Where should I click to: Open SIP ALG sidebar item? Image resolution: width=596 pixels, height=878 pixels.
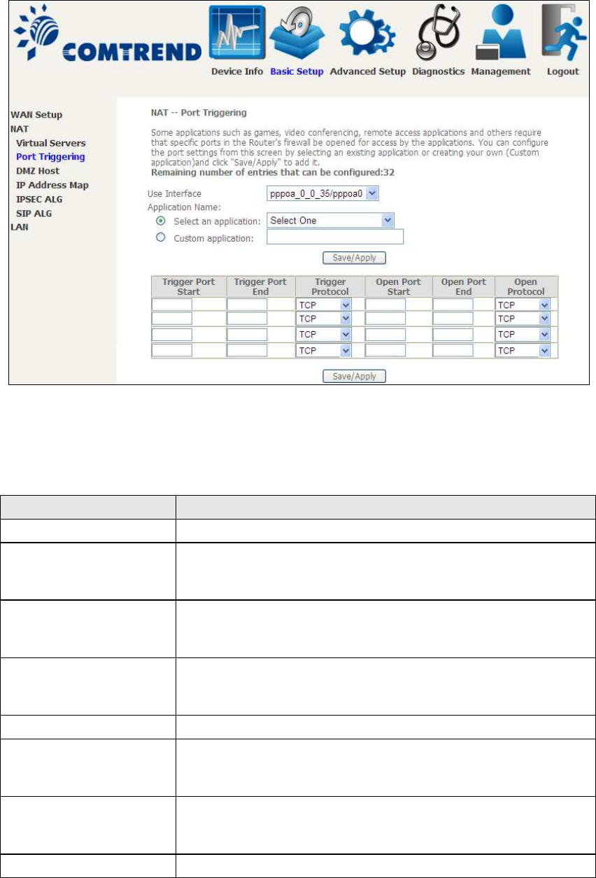point(34,214)
